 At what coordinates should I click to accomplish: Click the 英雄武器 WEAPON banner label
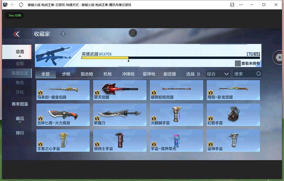(x=97, y=54)
